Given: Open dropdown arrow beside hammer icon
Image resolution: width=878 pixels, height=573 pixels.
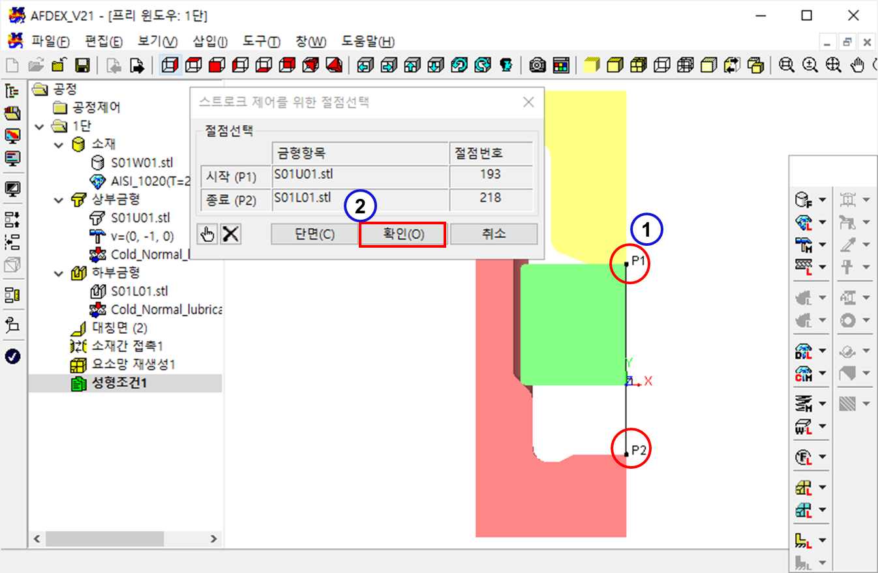Looking at the screenshot, I should pos(822,244).
